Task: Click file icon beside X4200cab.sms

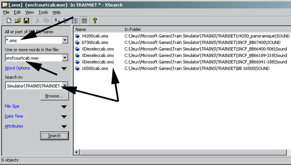Action: pos(77,36)
